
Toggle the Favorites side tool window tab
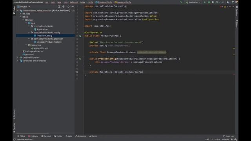coord(14,128)
